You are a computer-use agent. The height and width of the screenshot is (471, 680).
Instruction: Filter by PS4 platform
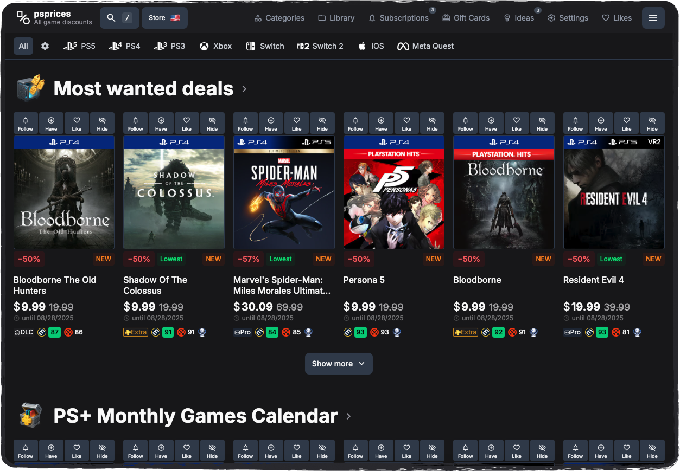(124, 46)
